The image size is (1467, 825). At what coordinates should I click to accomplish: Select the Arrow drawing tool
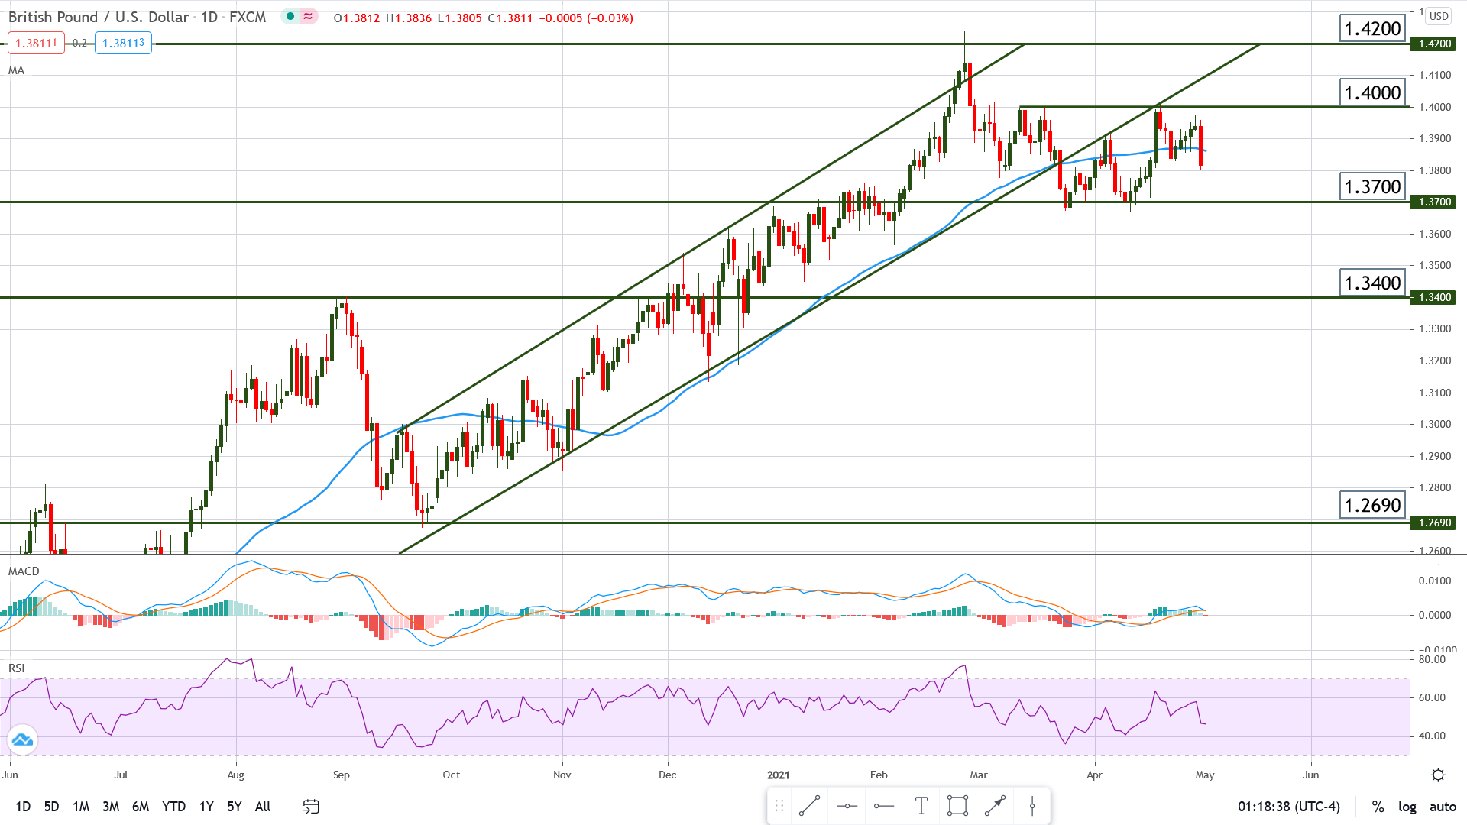click(x=995, y=806)
